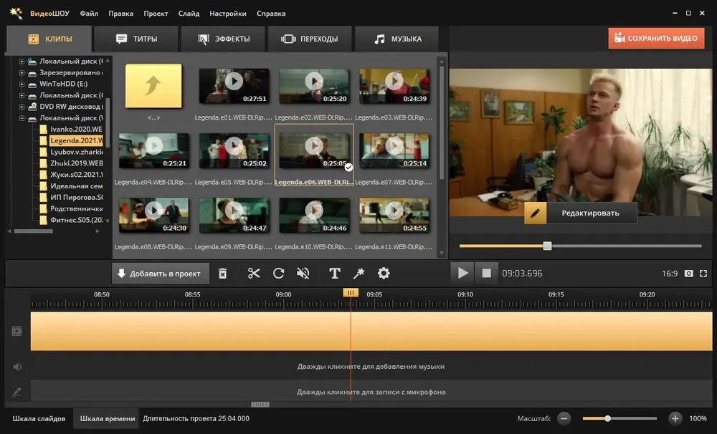
Task: Take snapshot with camera icon
Action: coord(688,273)
